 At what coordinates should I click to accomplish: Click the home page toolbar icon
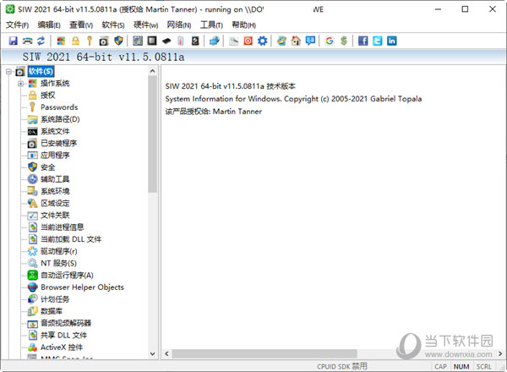click(296, 41)
